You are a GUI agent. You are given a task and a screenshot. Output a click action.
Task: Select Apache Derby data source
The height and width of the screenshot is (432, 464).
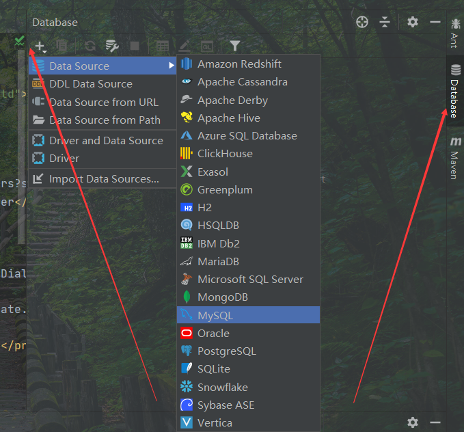pyautogui.click(x=248, y=100)
